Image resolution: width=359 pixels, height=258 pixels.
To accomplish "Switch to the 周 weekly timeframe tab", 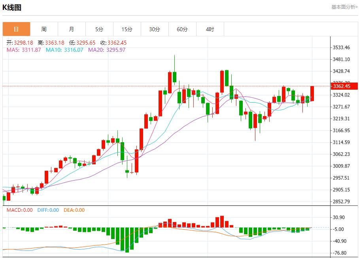I will click(44, 29).
